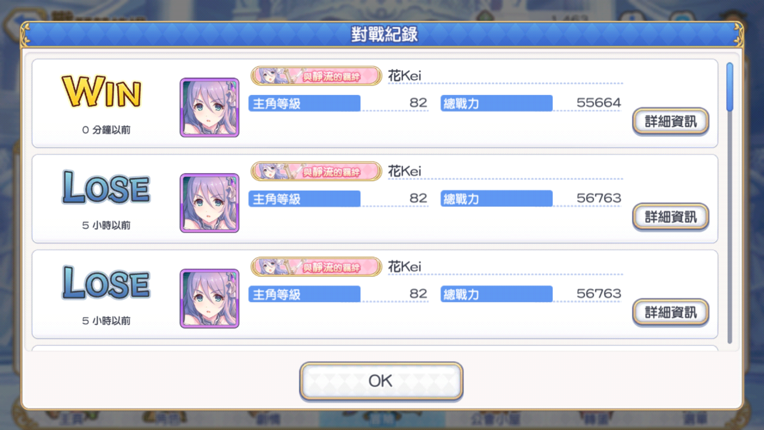Tap the title badge in third record
This screenshot has height=430, width=764.
coord(316,267)
